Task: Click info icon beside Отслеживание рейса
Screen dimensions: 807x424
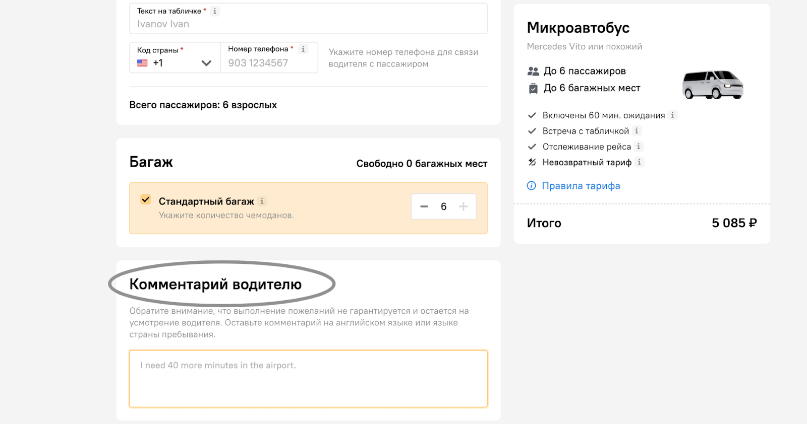Action: [639, 146]
